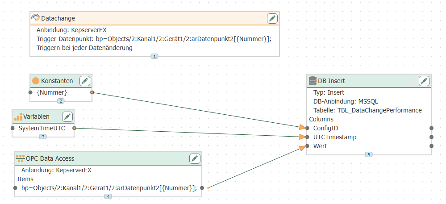Click the edit pencil on the Datachange node
The height and width of the screenshot is (204, 446).
[272, 18]
